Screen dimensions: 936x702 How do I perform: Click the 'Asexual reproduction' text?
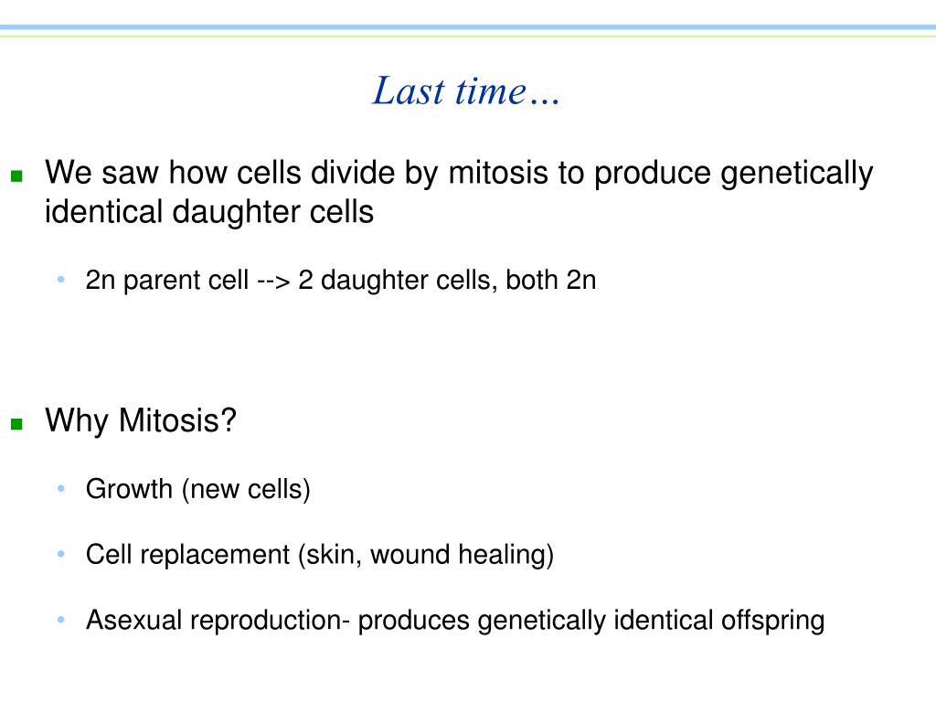pyautogui.click(x=215, y=620)
